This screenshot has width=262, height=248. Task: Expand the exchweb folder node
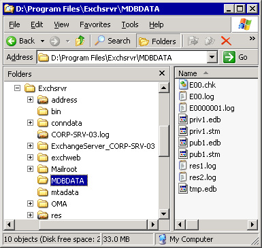click(x=30, y=157)
